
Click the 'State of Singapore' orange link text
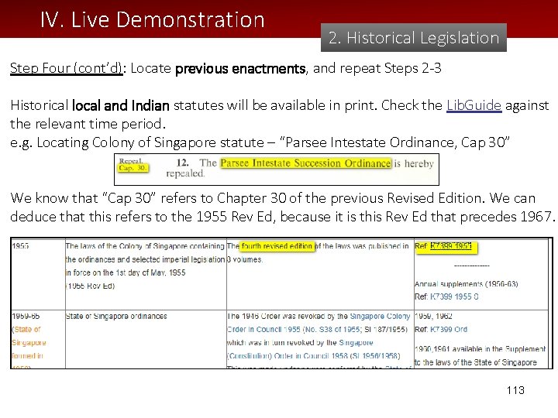(x=29, y=336)
